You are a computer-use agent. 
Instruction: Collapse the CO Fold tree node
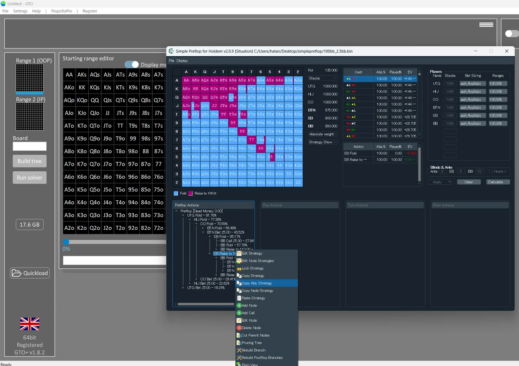(x=197, y=224)
